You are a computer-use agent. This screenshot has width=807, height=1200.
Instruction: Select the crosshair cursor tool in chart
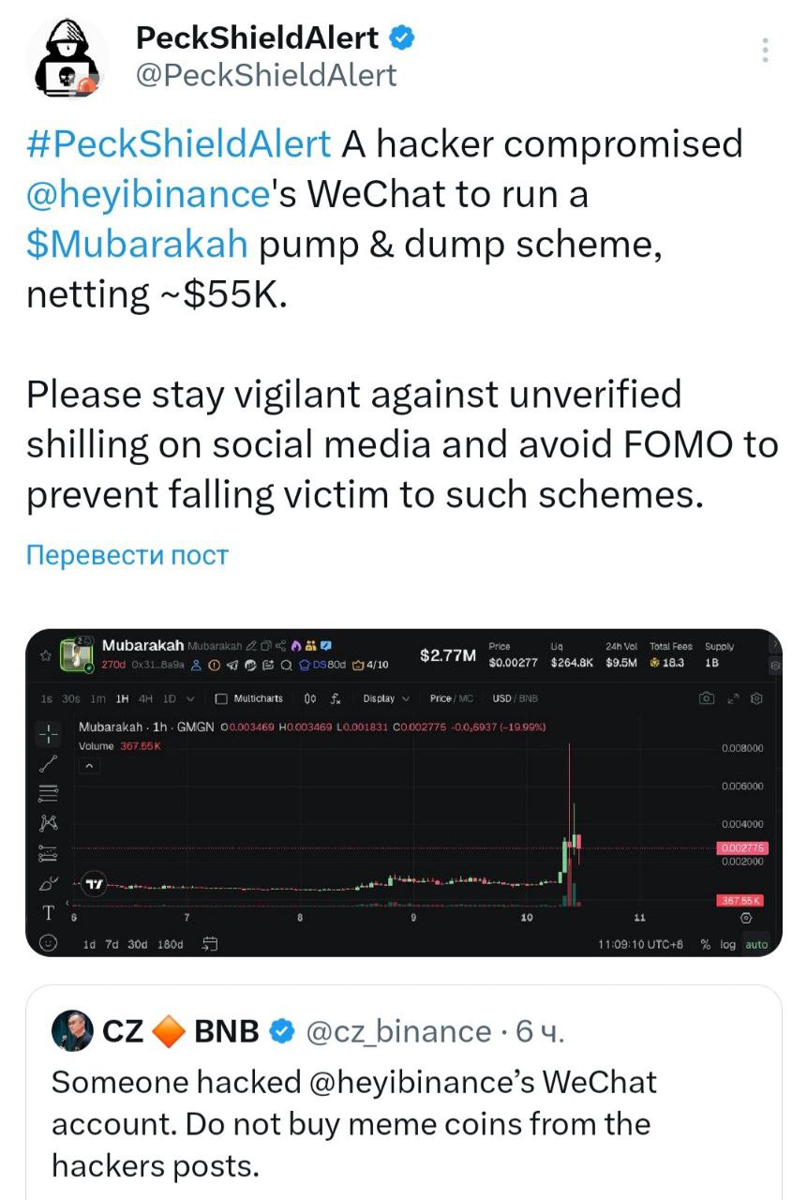click(x=49, y=732)
